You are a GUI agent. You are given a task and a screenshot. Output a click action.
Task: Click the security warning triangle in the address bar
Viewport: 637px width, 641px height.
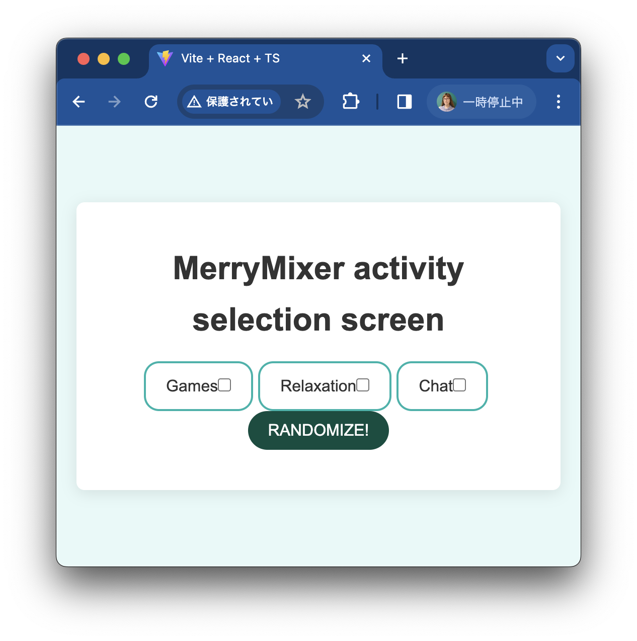(x=194, y=102)
